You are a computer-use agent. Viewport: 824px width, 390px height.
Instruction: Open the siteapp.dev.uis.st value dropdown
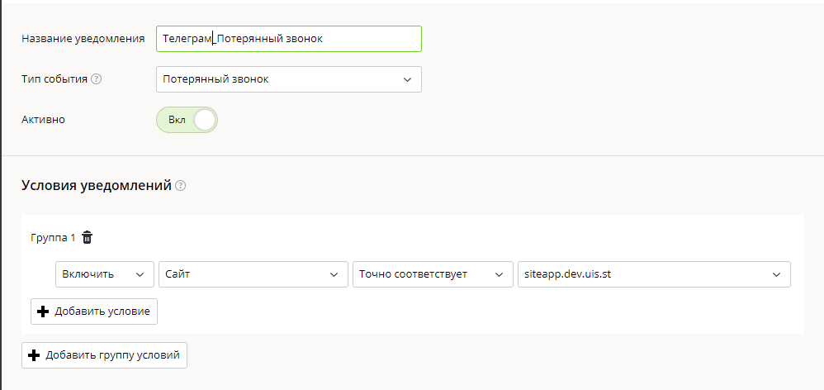[x=654, y=274]
